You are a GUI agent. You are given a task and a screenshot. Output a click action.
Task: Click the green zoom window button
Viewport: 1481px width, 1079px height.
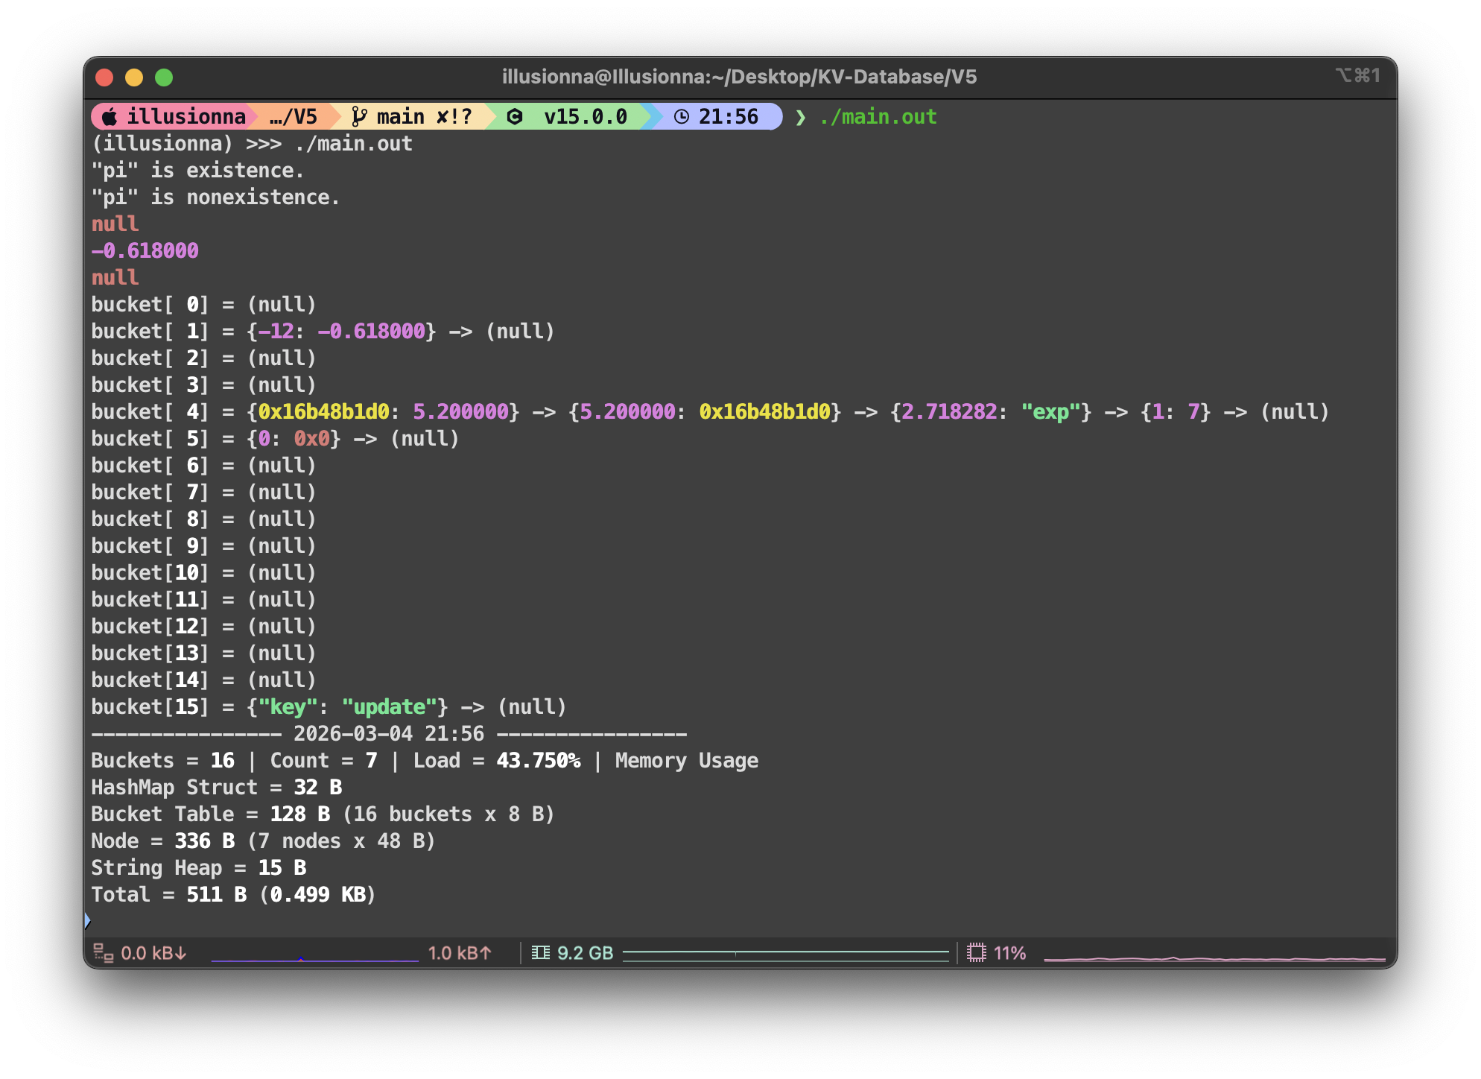point(164,77)
